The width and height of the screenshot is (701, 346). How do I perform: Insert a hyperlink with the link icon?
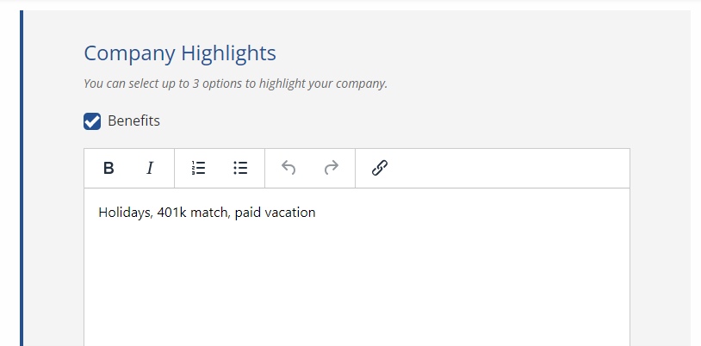point(380,168)
